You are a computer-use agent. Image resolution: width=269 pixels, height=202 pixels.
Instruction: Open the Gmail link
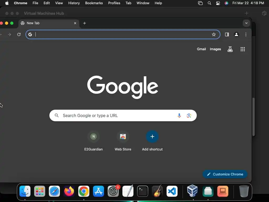(x=201, y=49)
